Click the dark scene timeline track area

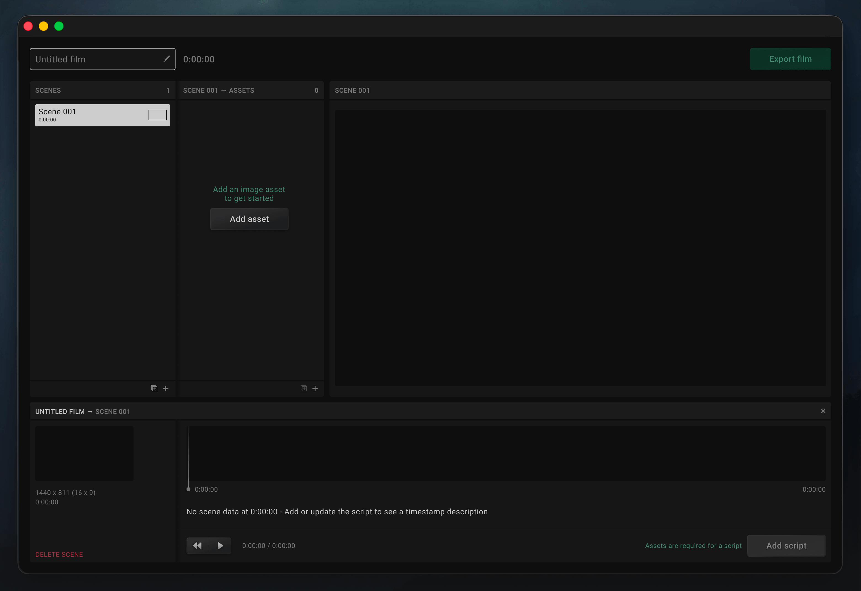(506, 454)
